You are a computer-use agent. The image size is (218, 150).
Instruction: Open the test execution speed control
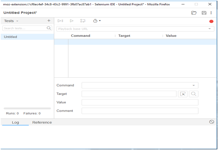tap(96, 21)
